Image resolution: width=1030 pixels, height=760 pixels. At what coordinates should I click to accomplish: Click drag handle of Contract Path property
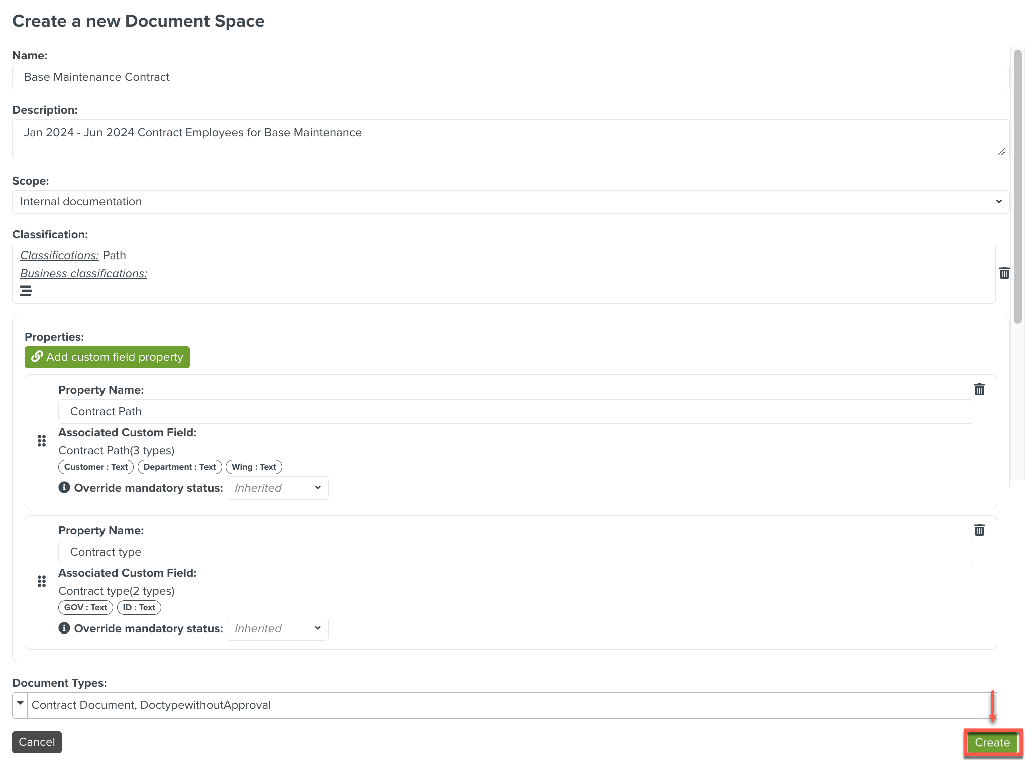tap(42, 441)
